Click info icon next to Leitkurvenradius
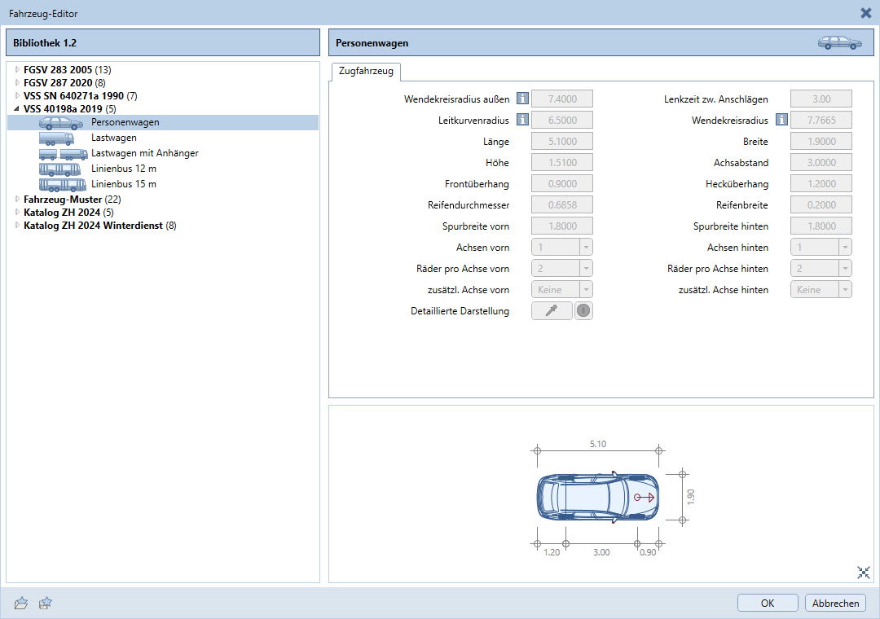 (522, 121)
